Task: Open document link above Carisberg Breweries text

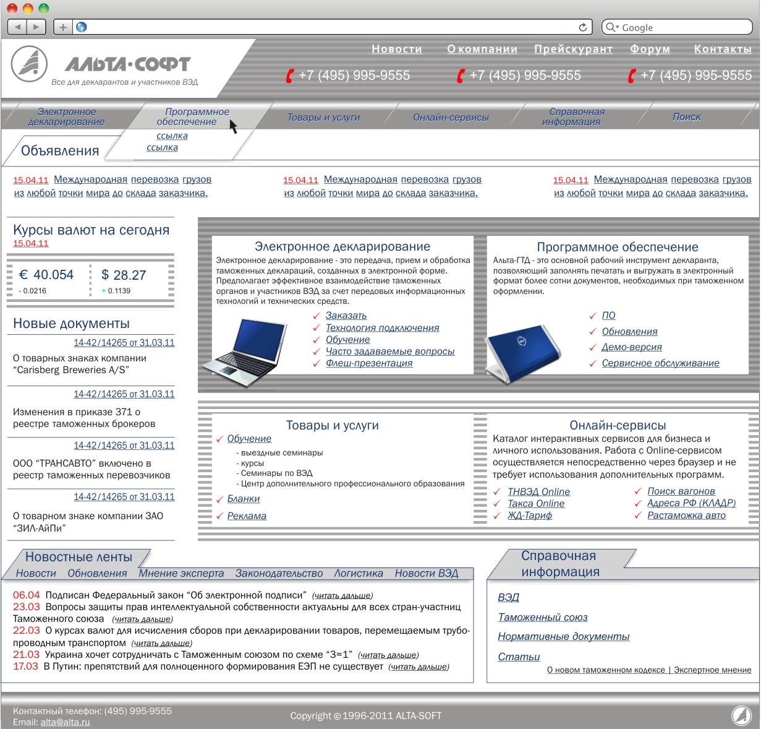Action: click(124, 342)
